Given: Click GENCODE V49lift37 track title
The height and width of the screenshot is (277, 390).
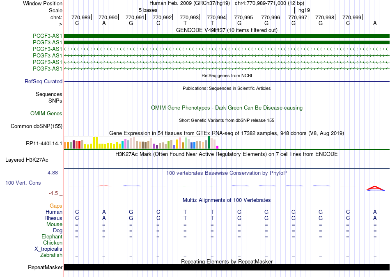Looking at the screenshot, I should pyautogui.click(x=227, y=30).
